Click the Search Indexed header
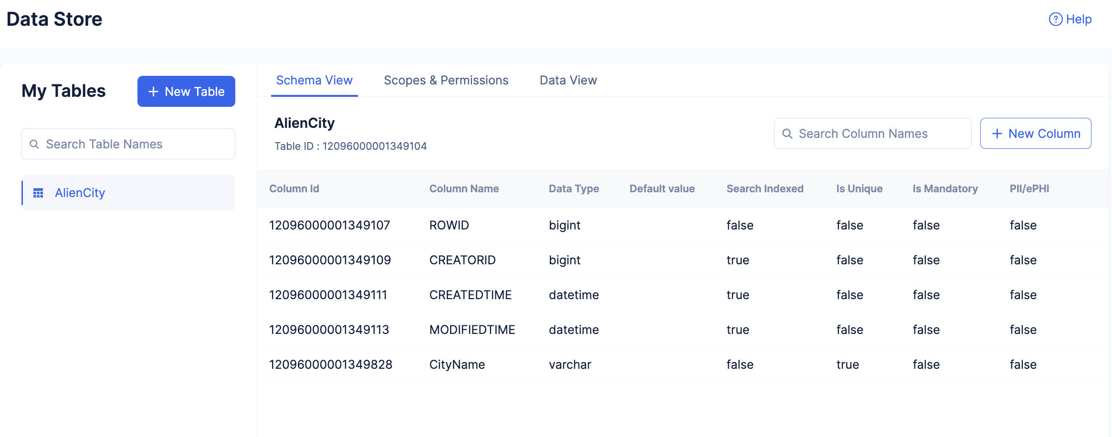 pyautogui.click(x=765, y=188)
